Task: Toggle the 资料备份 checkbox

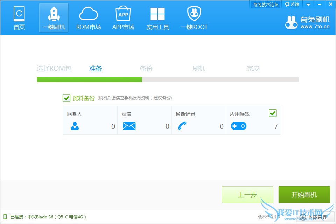Action: point(66,98)
